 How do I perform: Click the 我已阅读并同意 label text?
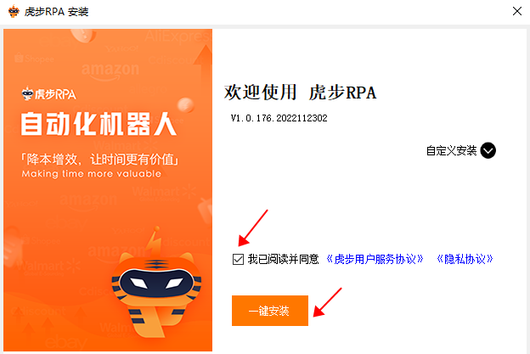(x=283, y=260)
